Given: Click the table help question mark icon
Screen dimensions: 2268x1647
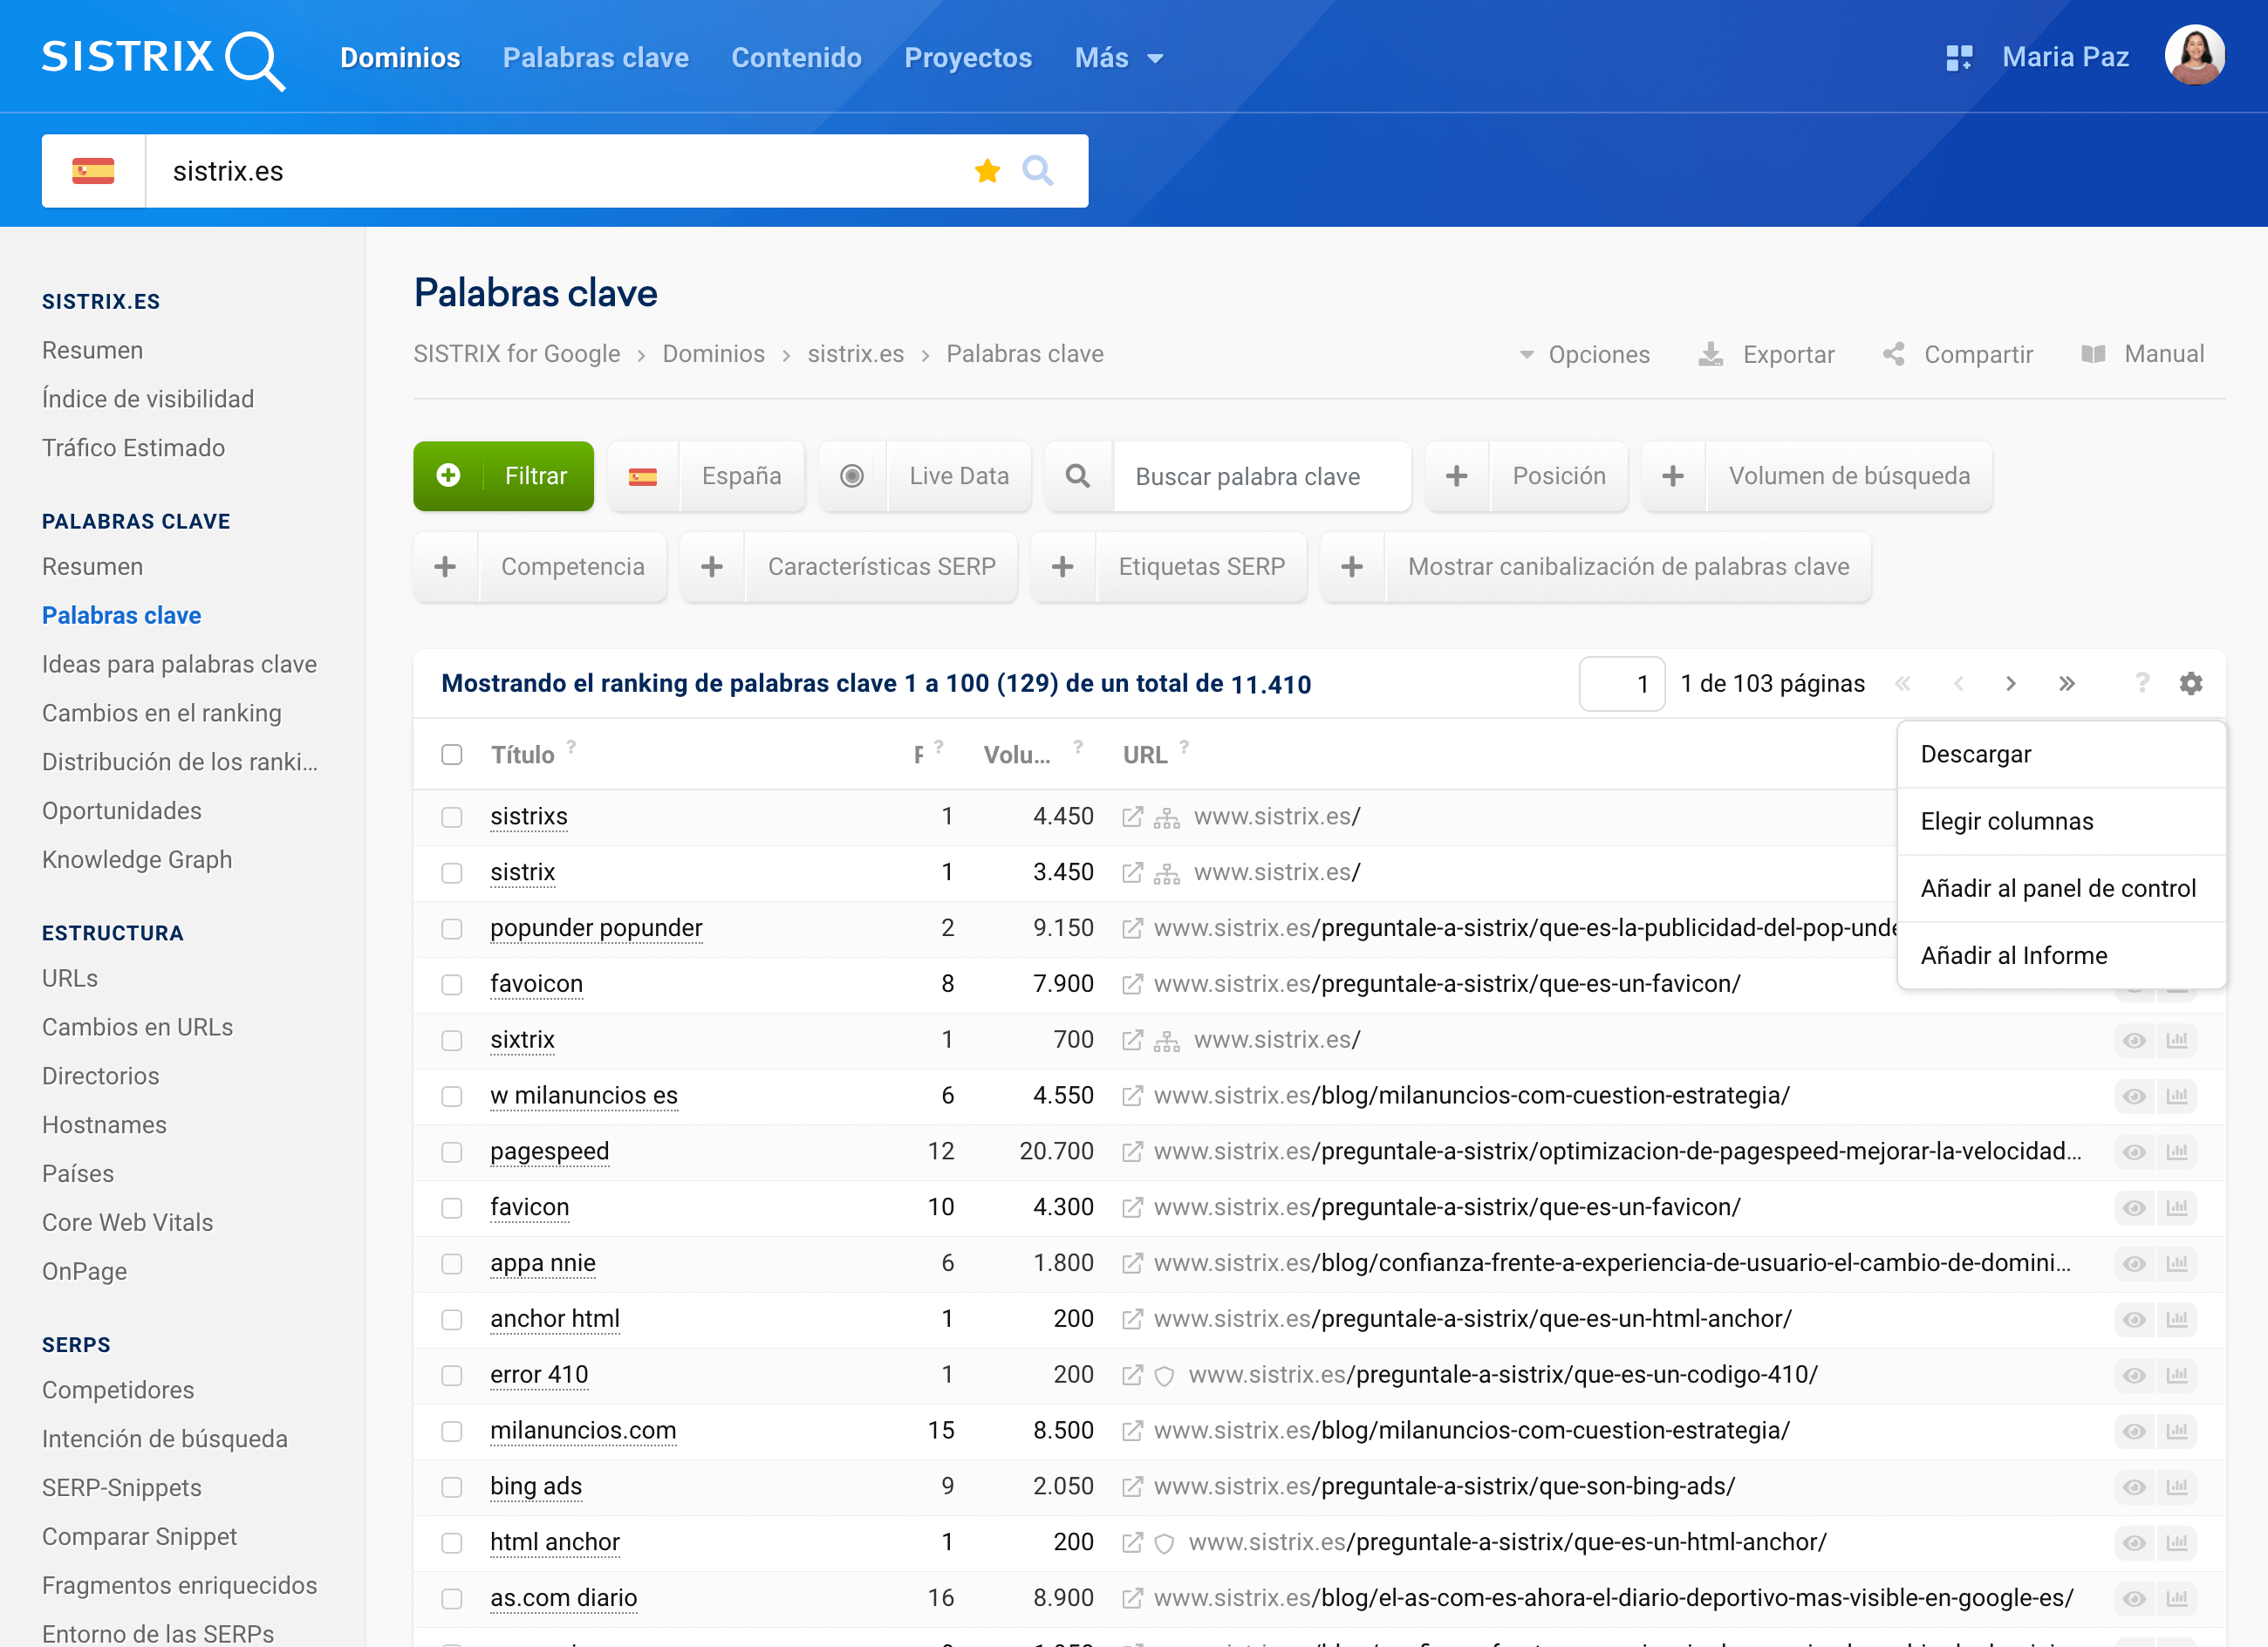Looking at the screenshot, I should (2141, 683).
